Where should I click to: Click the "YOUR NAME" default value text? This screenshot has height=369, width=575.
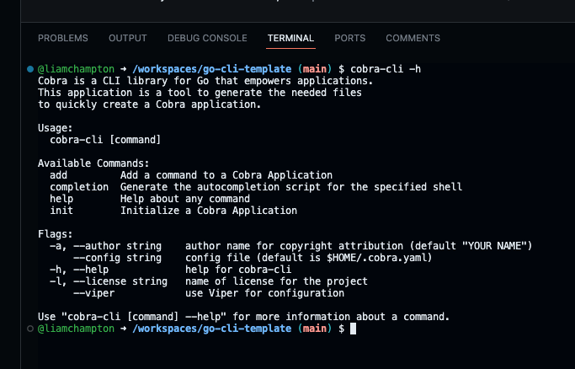point(494,246)
